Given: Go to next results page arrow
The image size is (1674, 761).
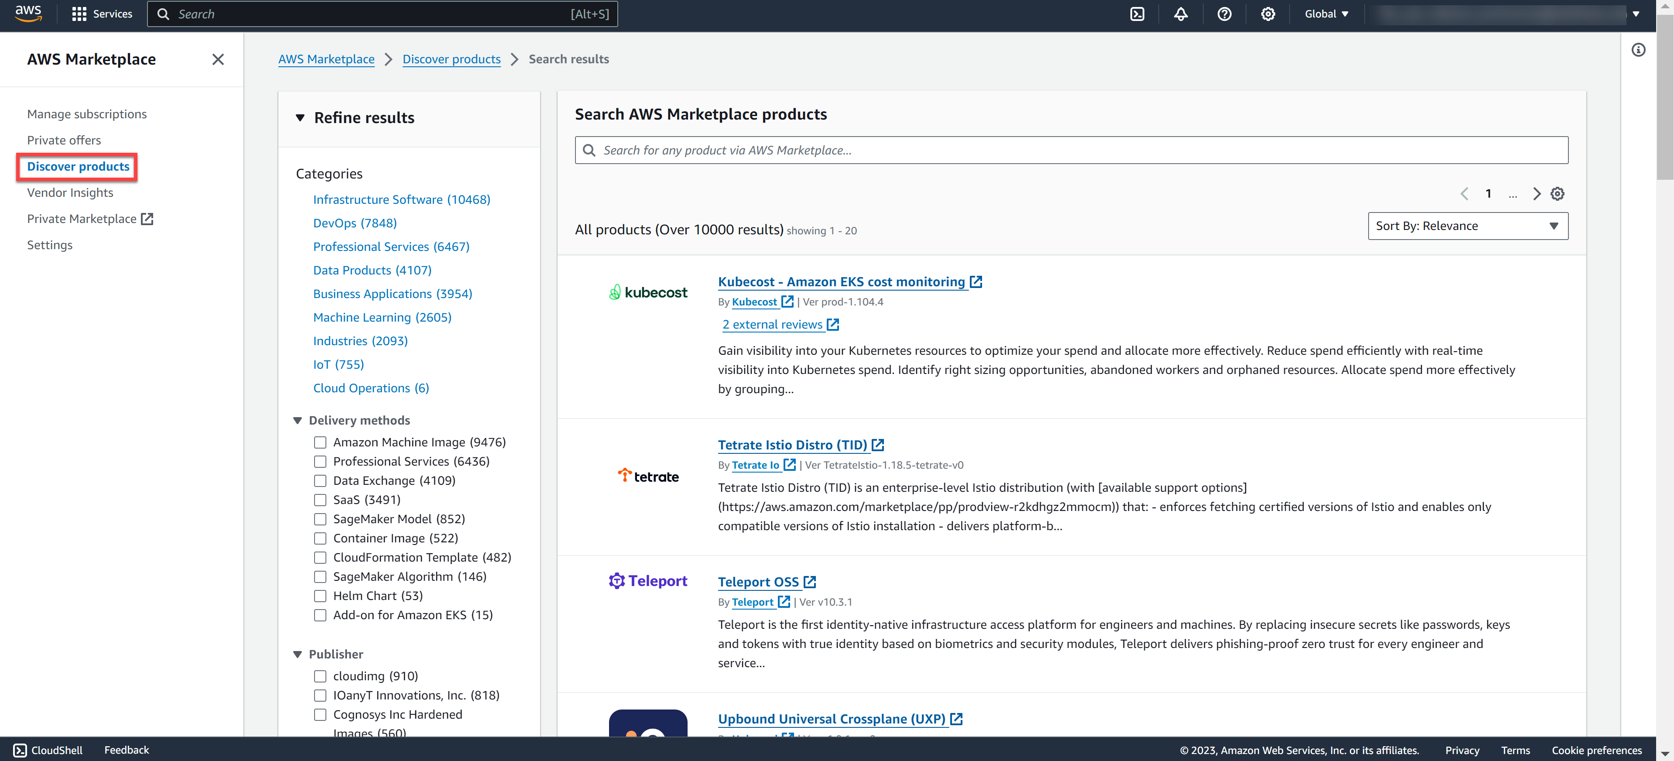Looking at the screenshot, I should pyautogui.click(x=1537, y=193).
